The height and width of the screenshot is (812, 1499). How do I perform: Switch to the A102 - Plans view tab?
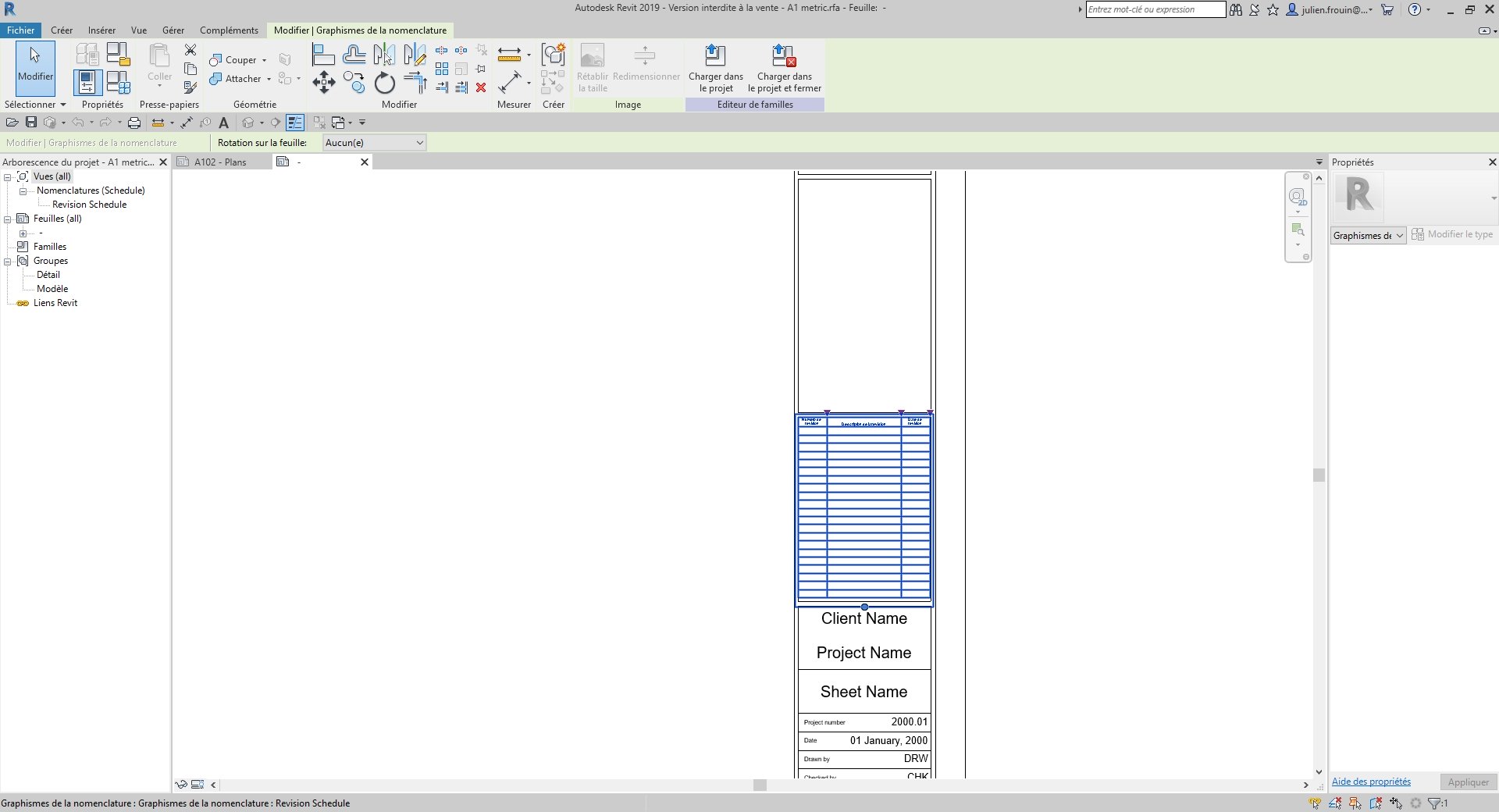click(220, 162)
